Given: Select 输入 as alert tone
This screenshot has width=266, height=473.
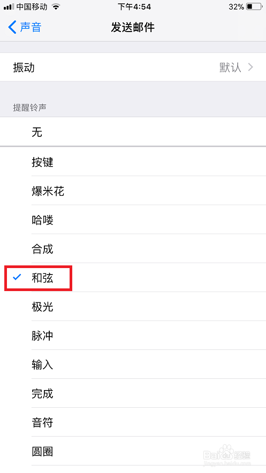Looking at the screenshot, I should pyautogui.click(x=133, y=364).
